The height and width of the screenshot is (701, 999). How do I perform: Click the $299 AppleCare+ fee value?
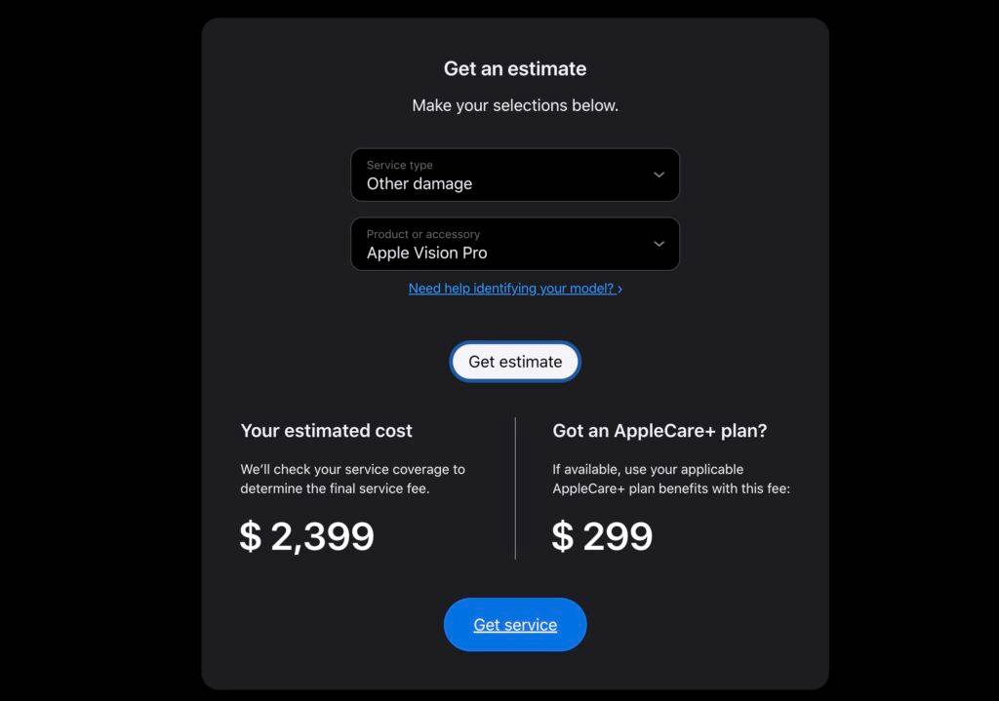[603, 536]
